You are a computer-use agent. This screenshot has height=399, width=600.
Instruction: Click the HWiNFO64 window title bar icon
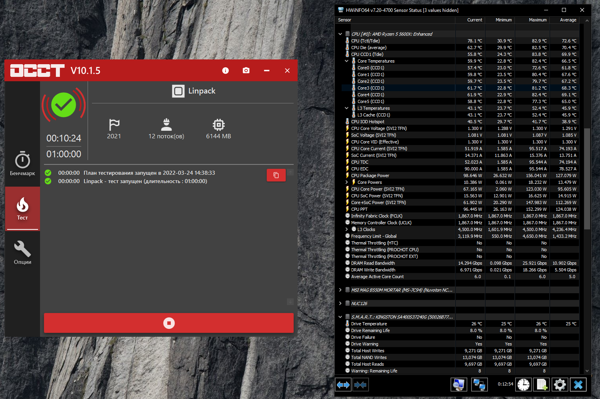coord(341,10)
